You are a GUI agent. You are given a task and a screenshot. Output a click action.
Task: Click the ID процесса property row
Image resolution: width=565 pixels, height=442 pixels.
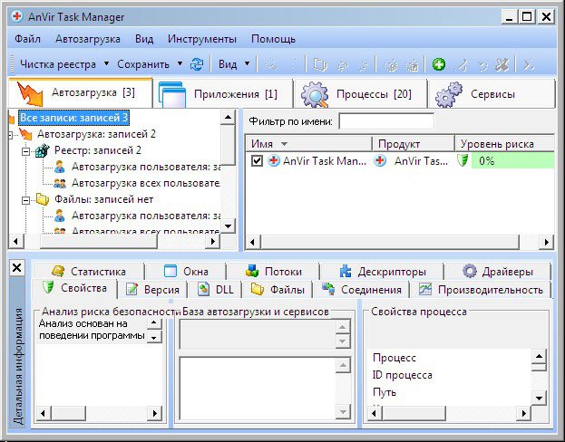click(x=402, y=375)
